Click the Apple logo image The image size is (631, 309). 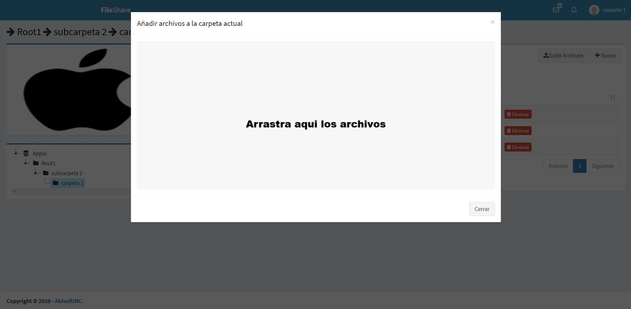point(76,90)
